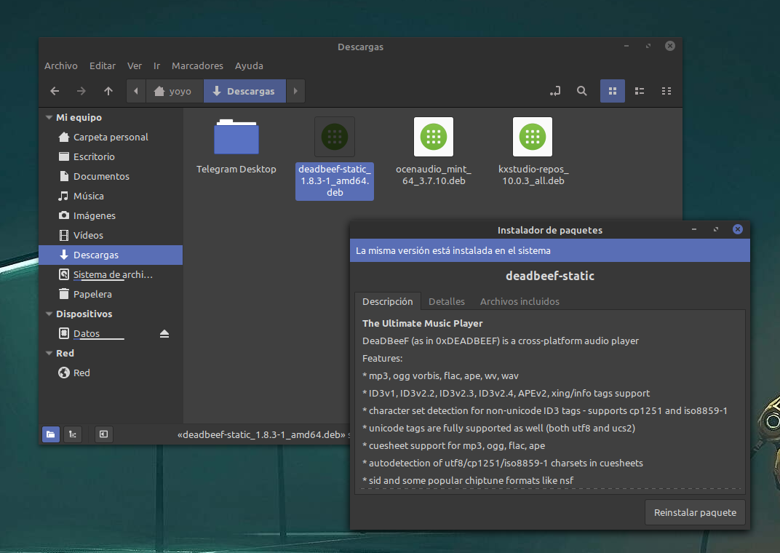Click the yoyo home path button
Image resolution: width=780 pixels, height=553 pixels.
pyautogui.click(x=173, y=91)
